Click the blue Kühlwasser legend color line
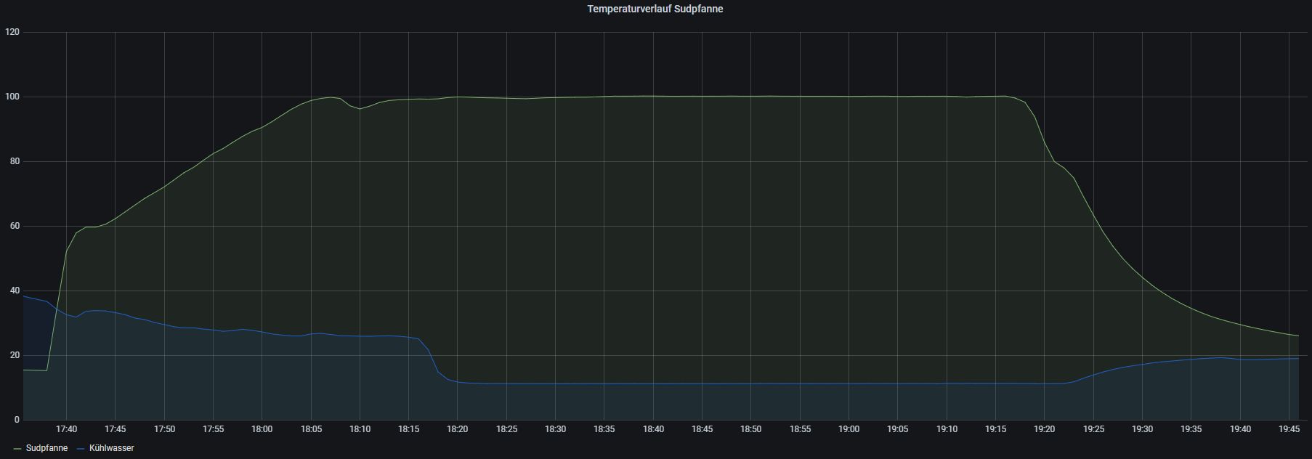The image size is (1312, 459). coord(81,448)
